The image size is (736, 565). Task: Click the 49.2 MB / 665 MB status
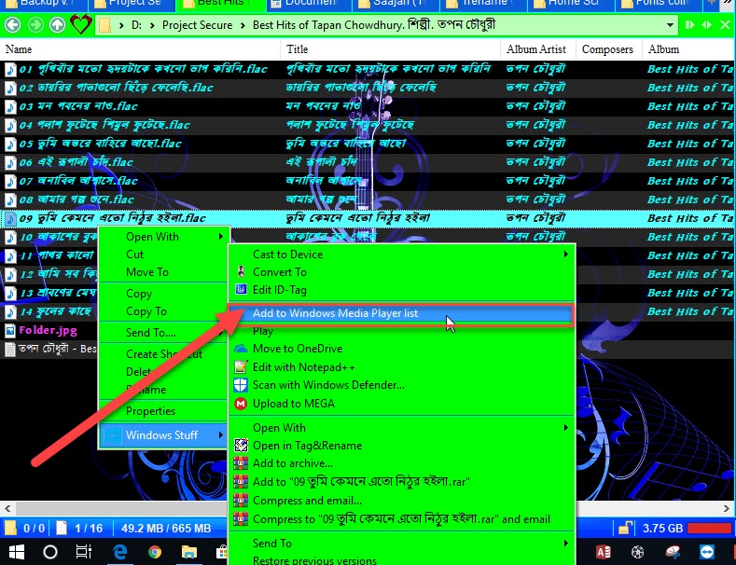click(166, 529)
